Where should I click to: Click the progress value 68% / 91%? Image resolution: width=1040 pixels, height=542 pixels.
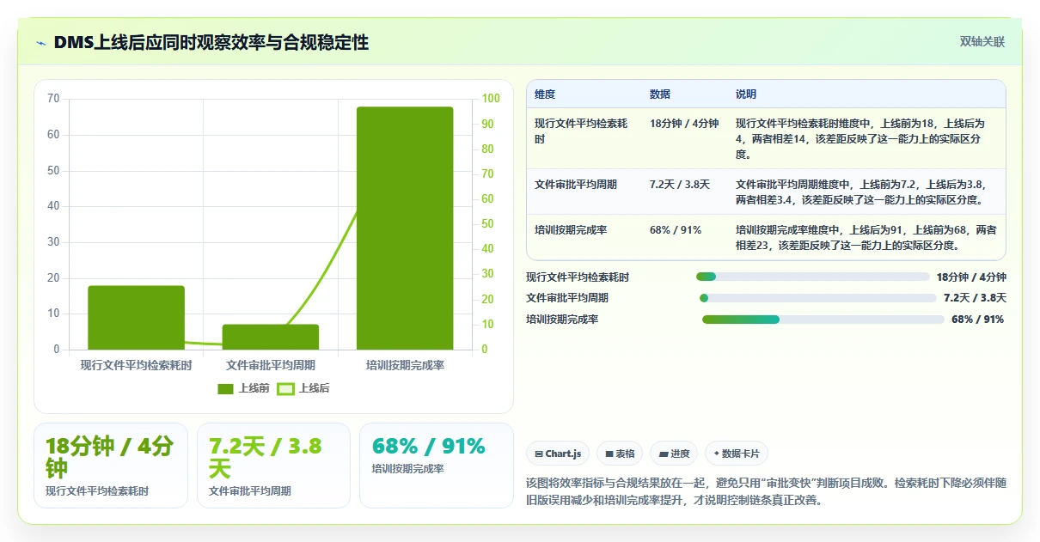(977, 320)
